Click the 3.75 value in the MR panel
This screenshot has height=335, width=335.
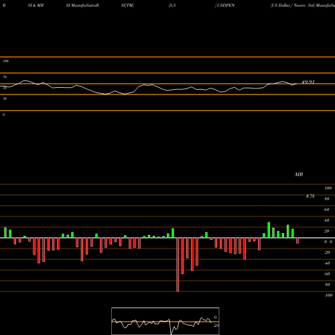310,196
